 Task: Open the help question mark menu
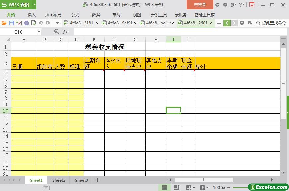tap(241, 5)
